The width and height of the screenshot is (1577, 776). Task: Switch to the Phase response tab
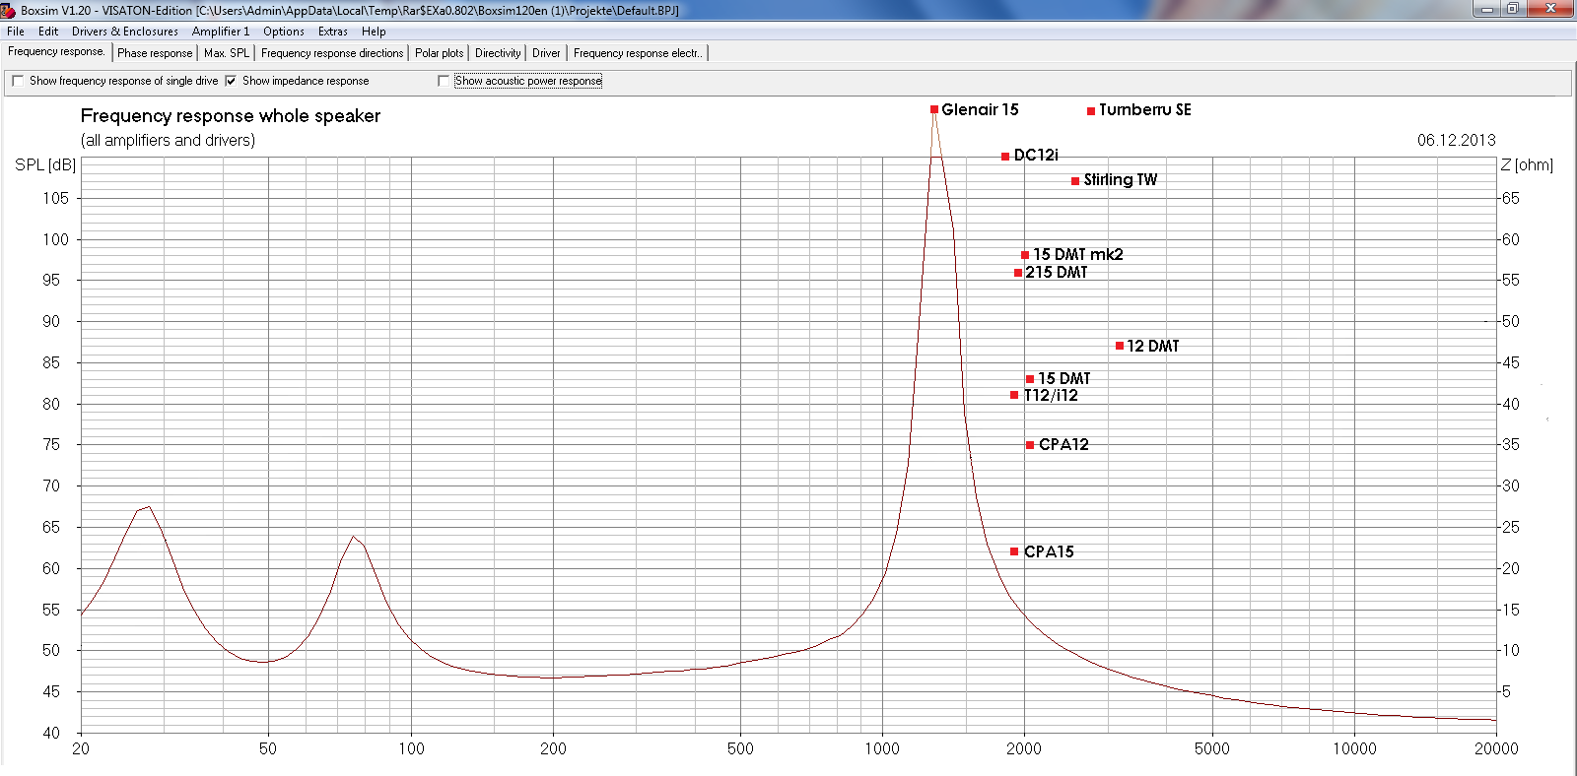tap(155, 53)
